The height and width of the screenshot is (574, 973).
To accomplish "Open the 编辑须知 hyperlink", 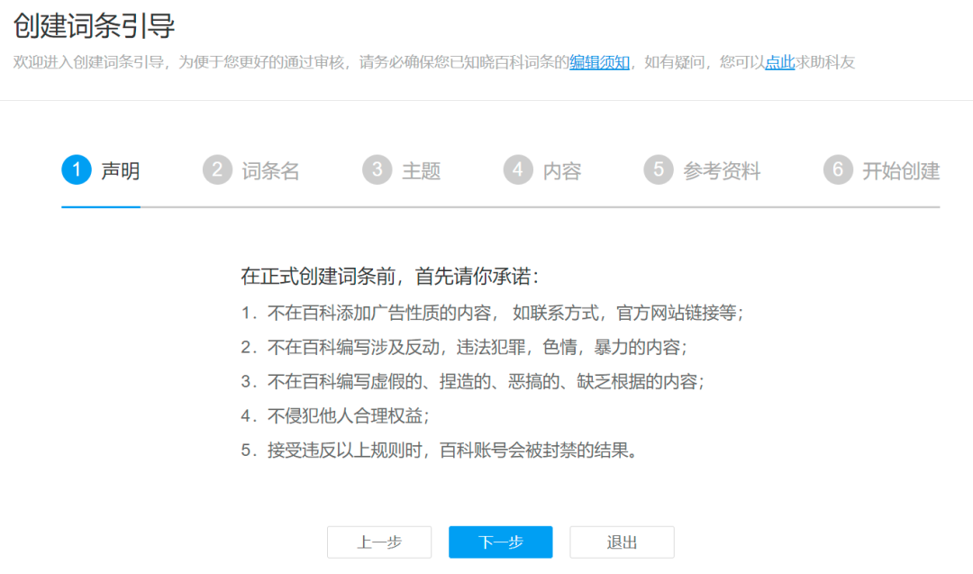I will point(599,62).
